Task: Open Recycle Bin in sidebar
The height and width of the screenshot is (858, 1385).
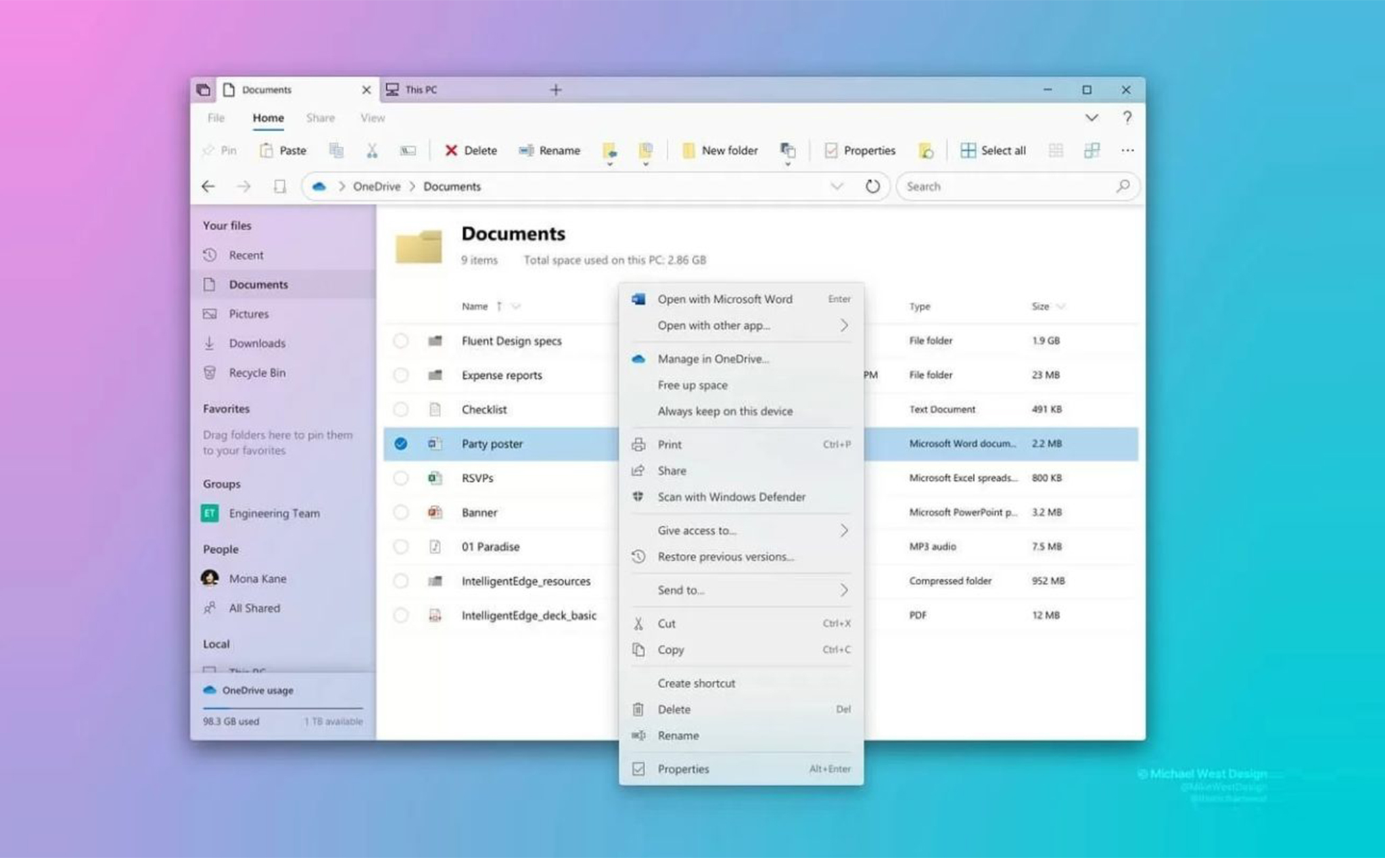Action: pyautogui.click(x=256, y=373)
